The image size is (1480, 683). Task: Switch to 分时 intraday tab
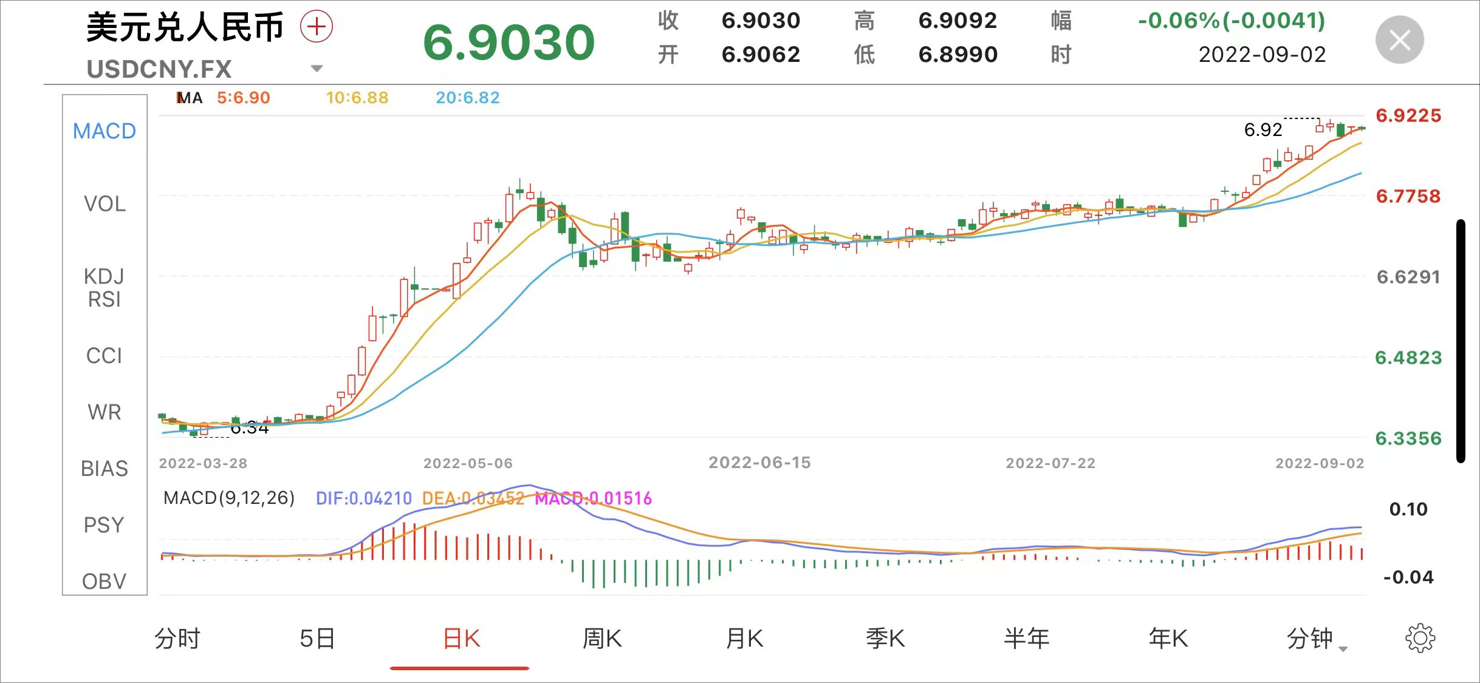coord(177,639)
